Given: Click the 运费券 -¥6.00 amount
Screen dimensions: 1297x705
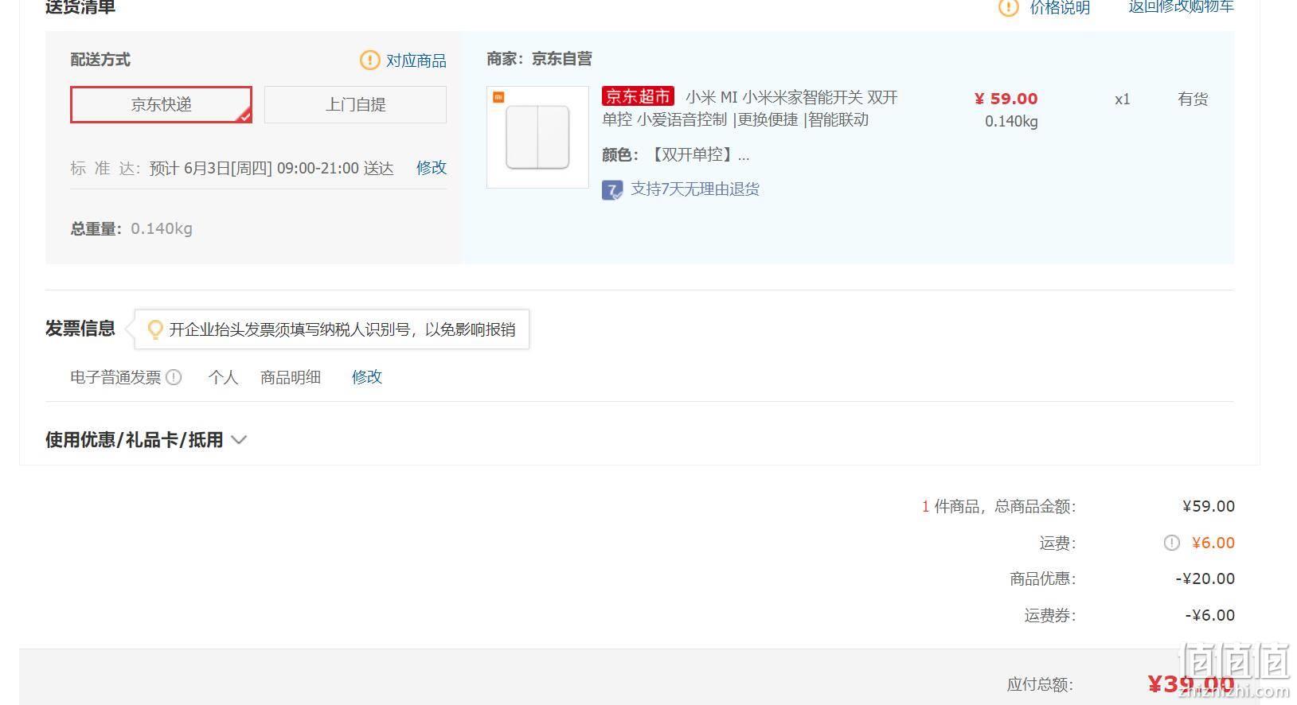Looking at the screenshot, I should point(1210,615).
